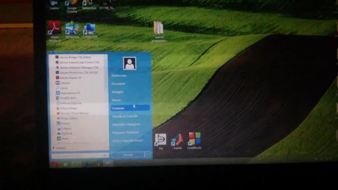
Task: Launch the Dia desktop shortcut
Action: pos(161,141)
